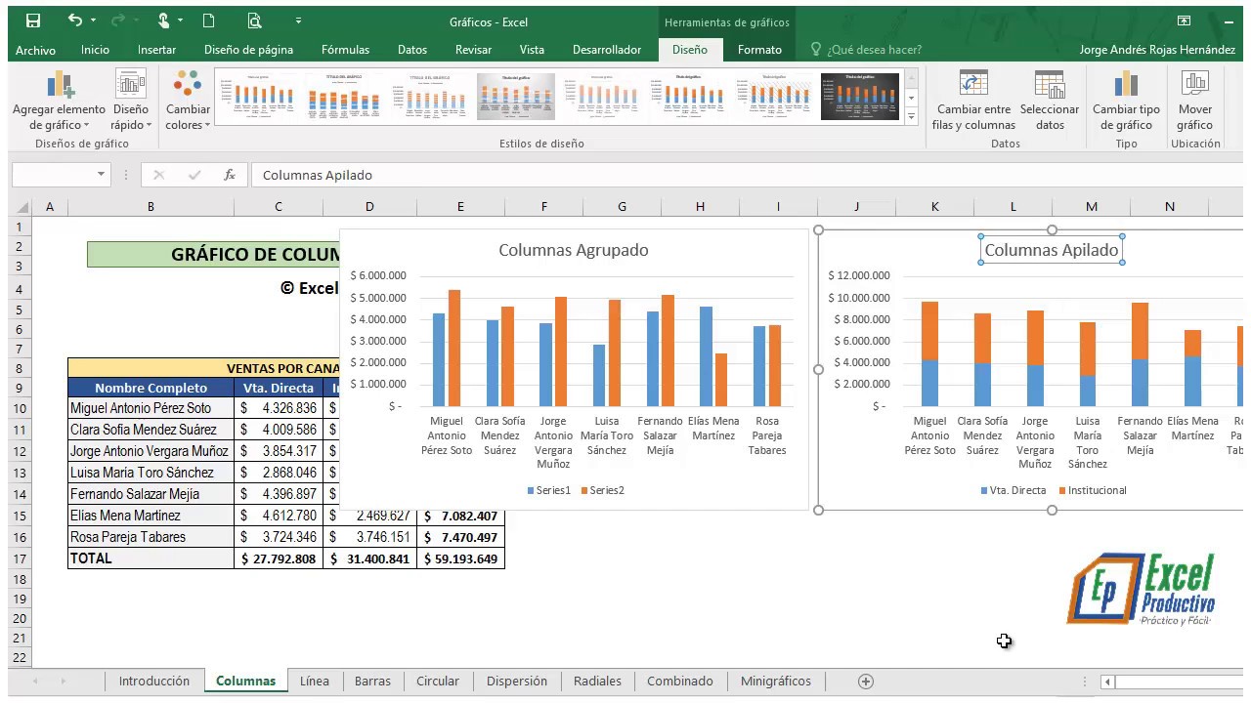This screenshot has height=703, width=1251.
Task: Select cell with value $ 59.193.649
Action: click(460, 558)
